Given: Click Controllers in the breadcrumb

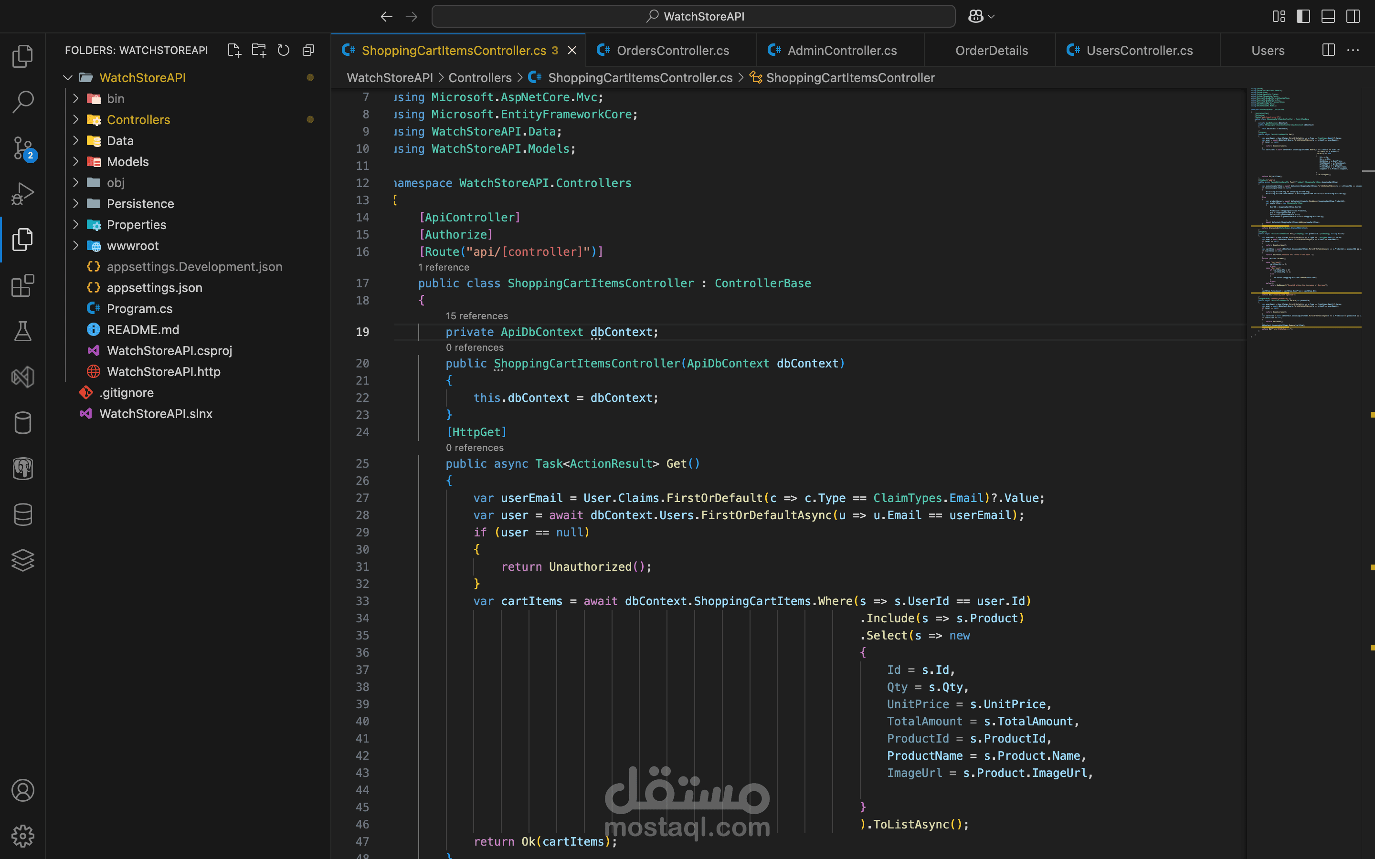Looking at the screenshot, I should (480, 77).
